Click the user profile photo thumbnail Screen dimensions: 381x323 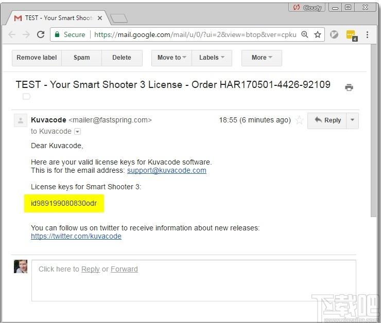(21, 266)
